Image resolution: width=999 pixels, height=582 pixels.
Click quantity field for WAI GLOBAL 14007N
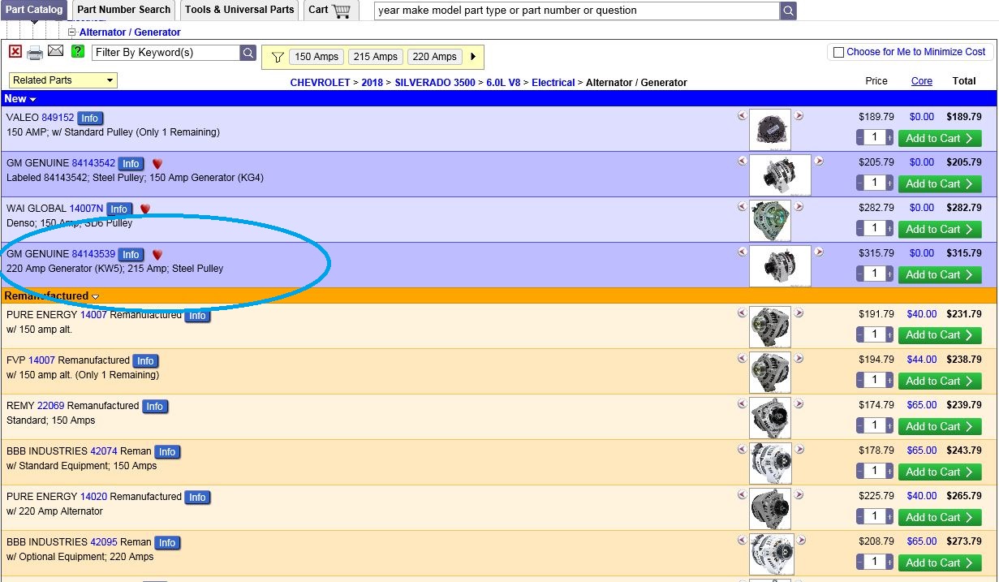click(875, 229)
